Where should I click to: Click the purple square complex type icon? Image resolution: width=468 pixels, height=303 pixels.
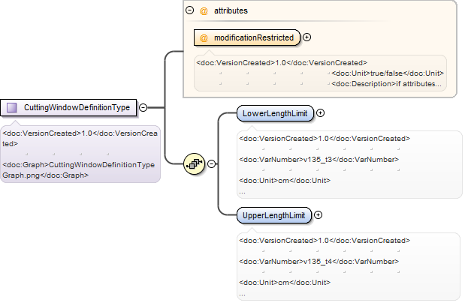(11, 107)
